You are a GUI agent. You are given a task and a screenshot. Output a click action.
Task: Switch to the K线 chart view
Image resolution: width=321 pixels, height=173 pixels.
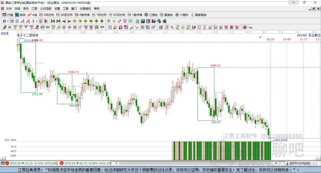32,15
